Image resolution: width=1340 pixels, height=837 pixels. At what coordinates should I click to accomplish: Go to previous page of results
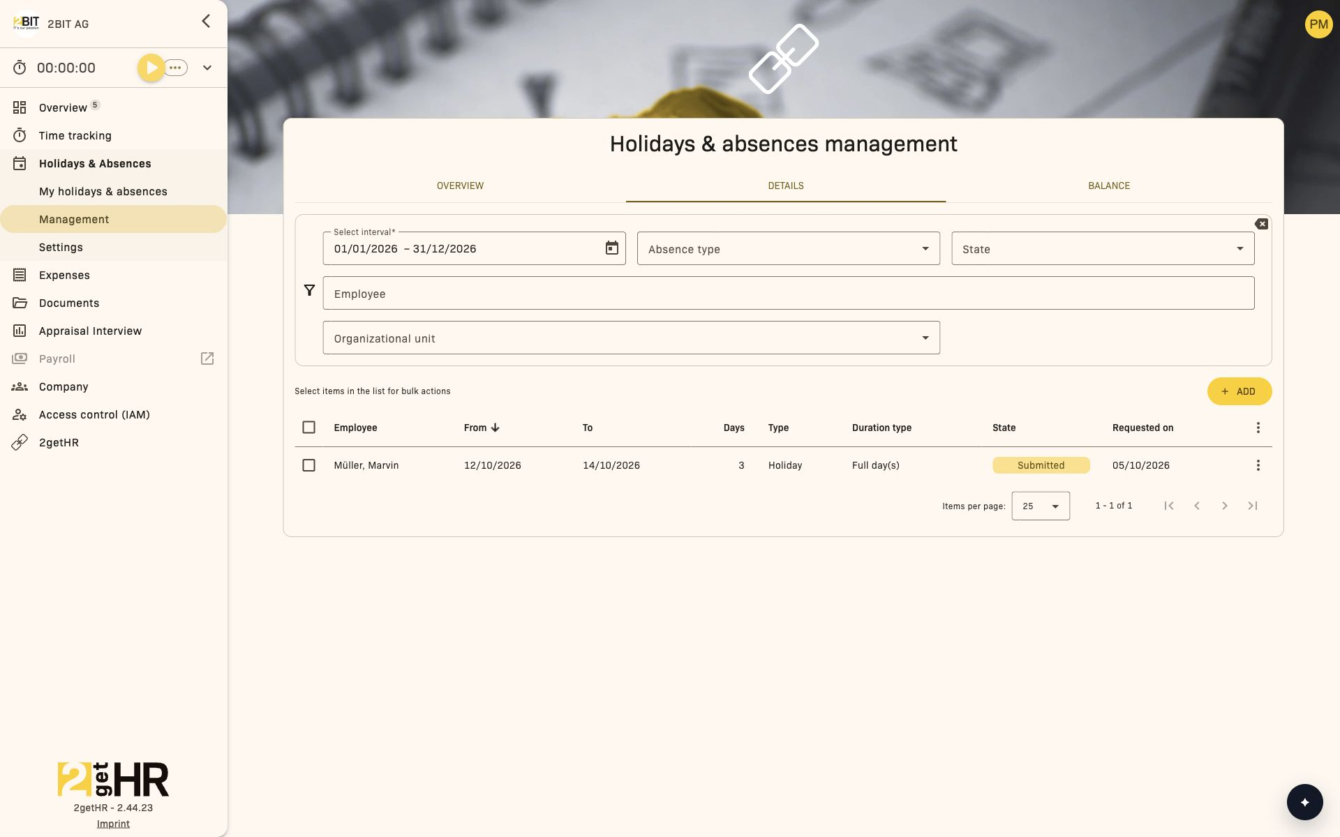click(x=1197, y=506)
